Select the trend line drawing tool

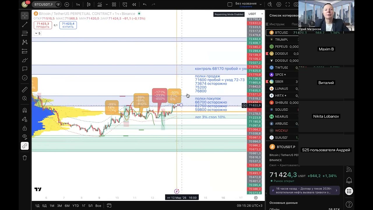click(x=25, y=25)
